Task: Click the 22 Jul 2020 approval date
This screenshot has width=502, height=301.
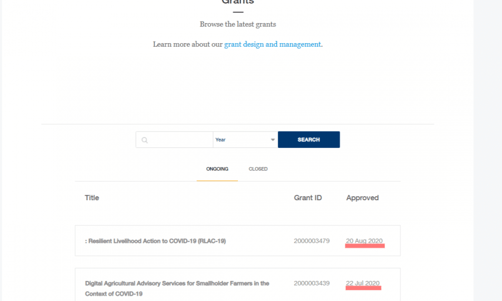Action: 363,283
